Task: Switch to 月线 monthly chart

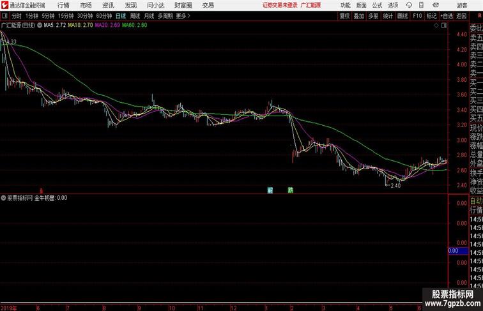Action: point(149,16)
